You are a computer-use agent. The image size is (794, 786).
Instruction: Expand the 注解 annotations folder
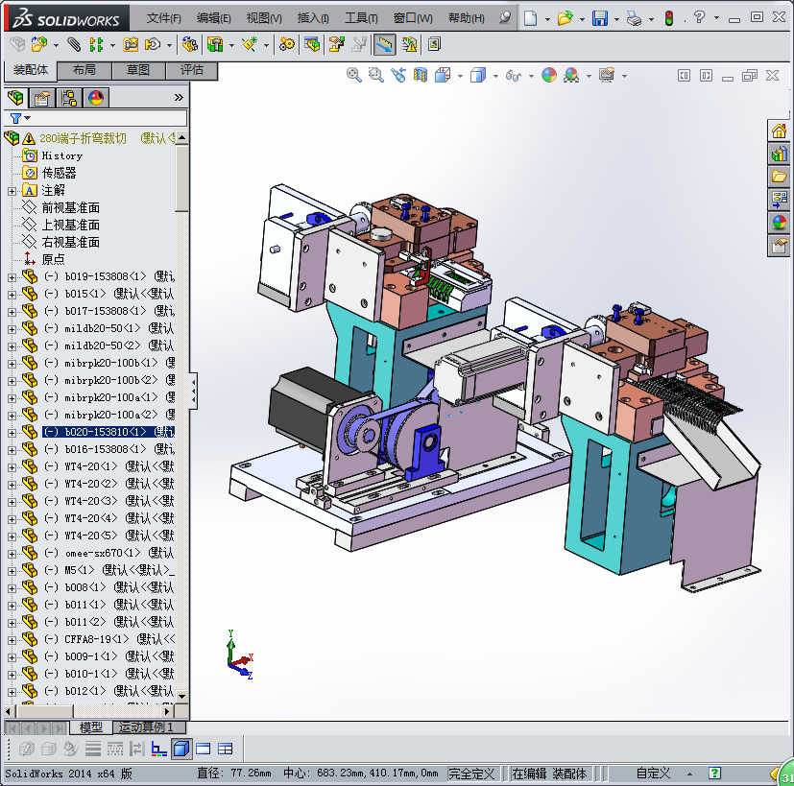pyautogui.click(x=12, y=191)
